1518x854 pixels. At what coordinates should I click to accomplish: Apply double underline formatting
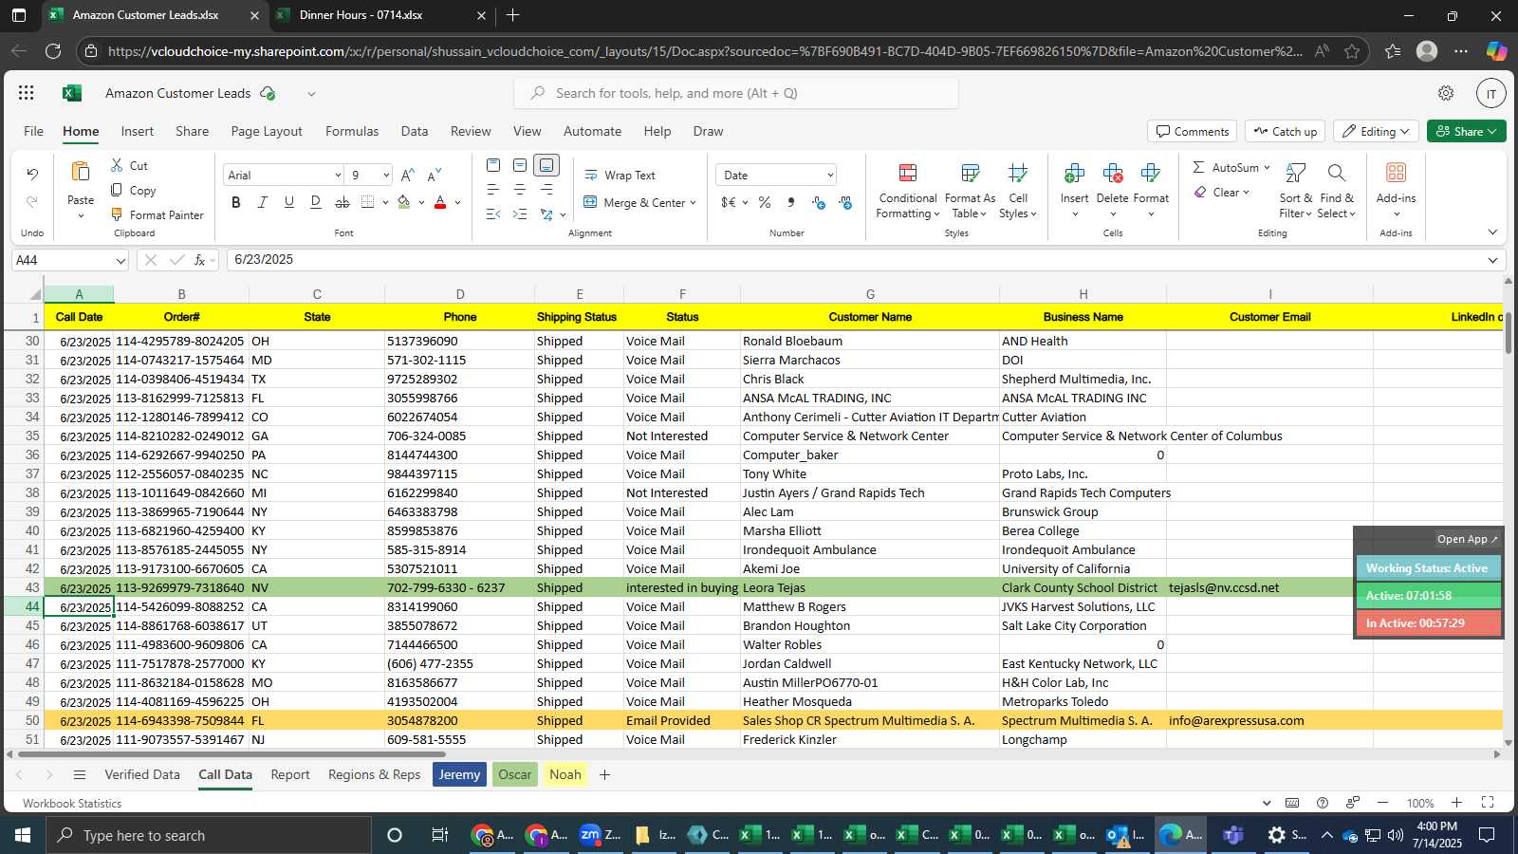[316, 202]
